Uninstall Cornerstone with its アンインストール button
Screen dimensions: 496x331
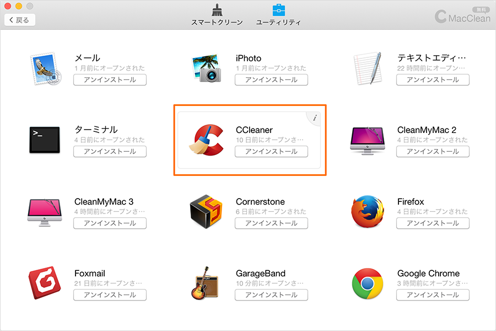tap(271, 223)
